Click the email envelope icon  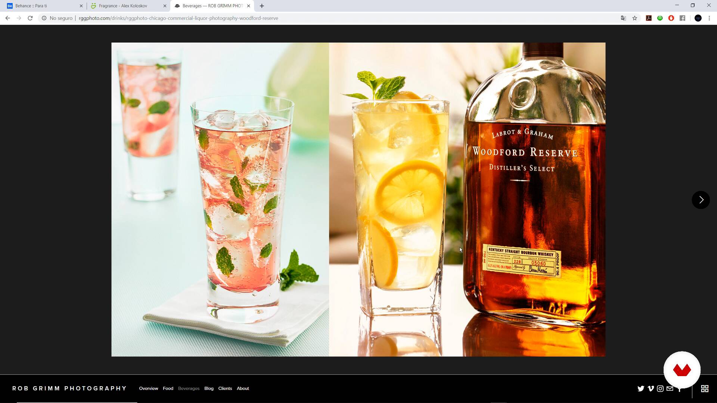[x=670, y=388]
